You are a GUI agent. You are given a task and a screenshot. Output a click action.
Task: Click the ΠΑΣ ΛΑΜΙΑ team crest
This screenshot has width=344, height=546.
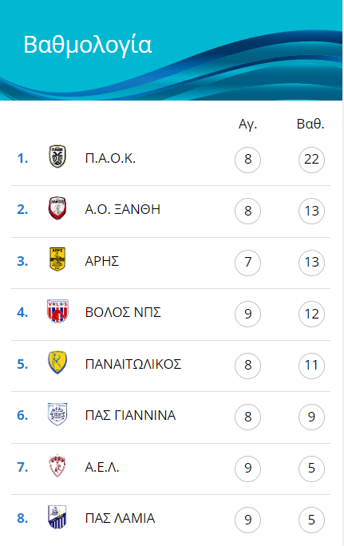point(57,517)
